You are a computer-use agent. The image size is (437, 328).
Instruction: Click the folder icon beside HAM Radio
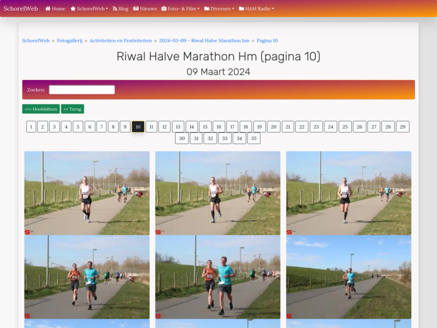pyautogui.click(x=241, y=9)
